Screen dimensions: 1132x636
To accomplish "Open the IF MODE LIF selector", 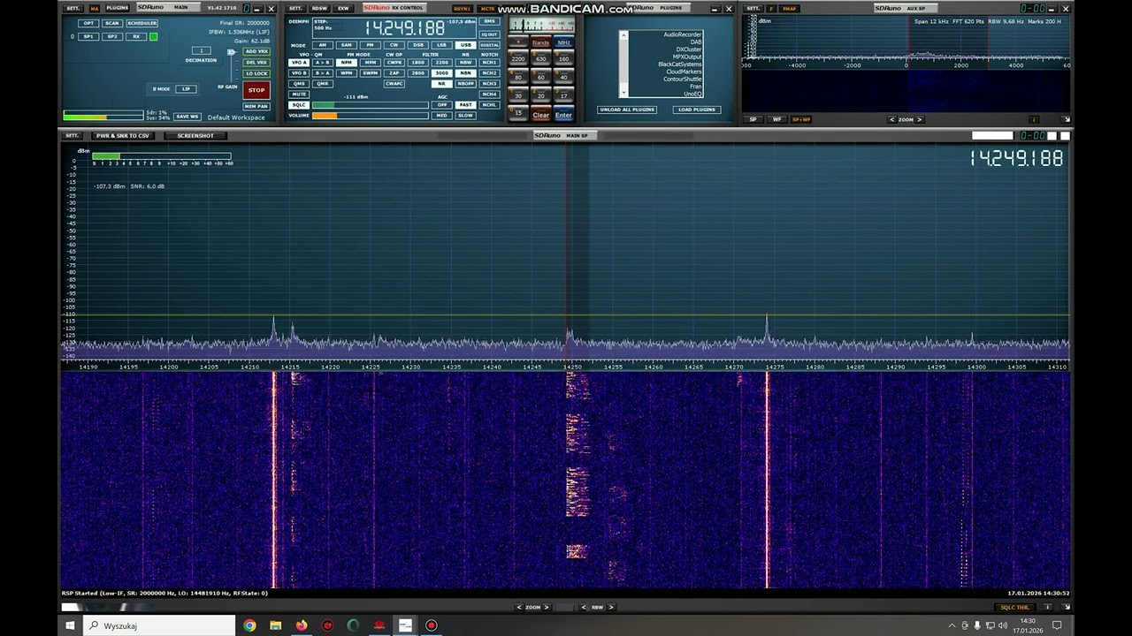I will point(186,89).
